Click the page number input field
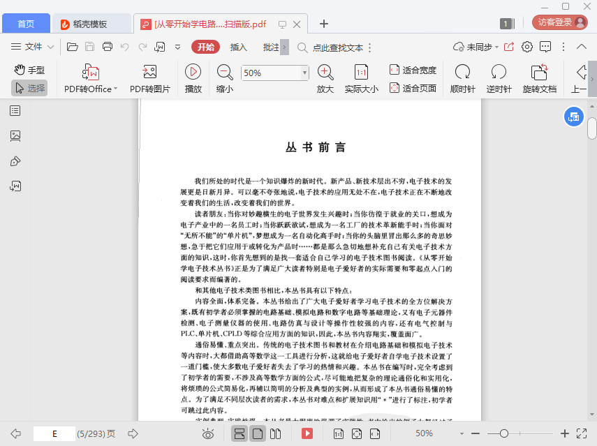Screen dimensions: 597x446 pos(54,433)
